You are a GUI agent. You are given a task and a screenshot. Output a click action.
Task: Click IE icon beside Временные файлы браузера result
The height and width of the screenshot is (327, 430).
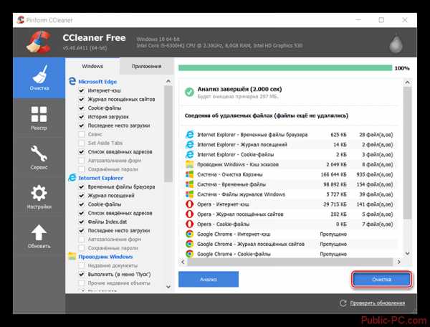189,134
